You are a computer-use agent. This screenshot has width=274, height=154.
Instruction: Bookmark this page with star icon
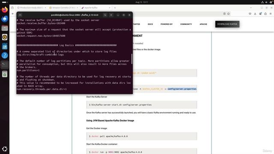point(228,14)
